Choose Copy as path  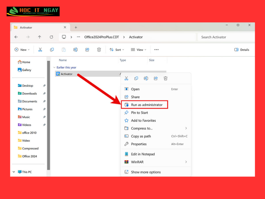coord(156,136)
